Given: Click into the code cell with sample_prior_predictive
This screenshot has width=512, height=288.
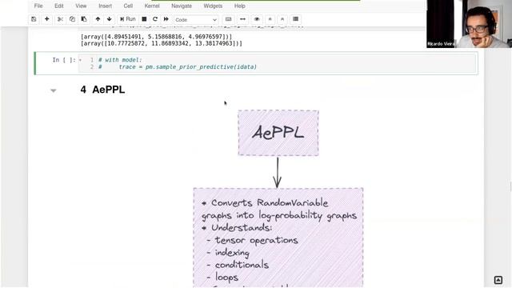Looking at the screenshot, I should point(278,63).
